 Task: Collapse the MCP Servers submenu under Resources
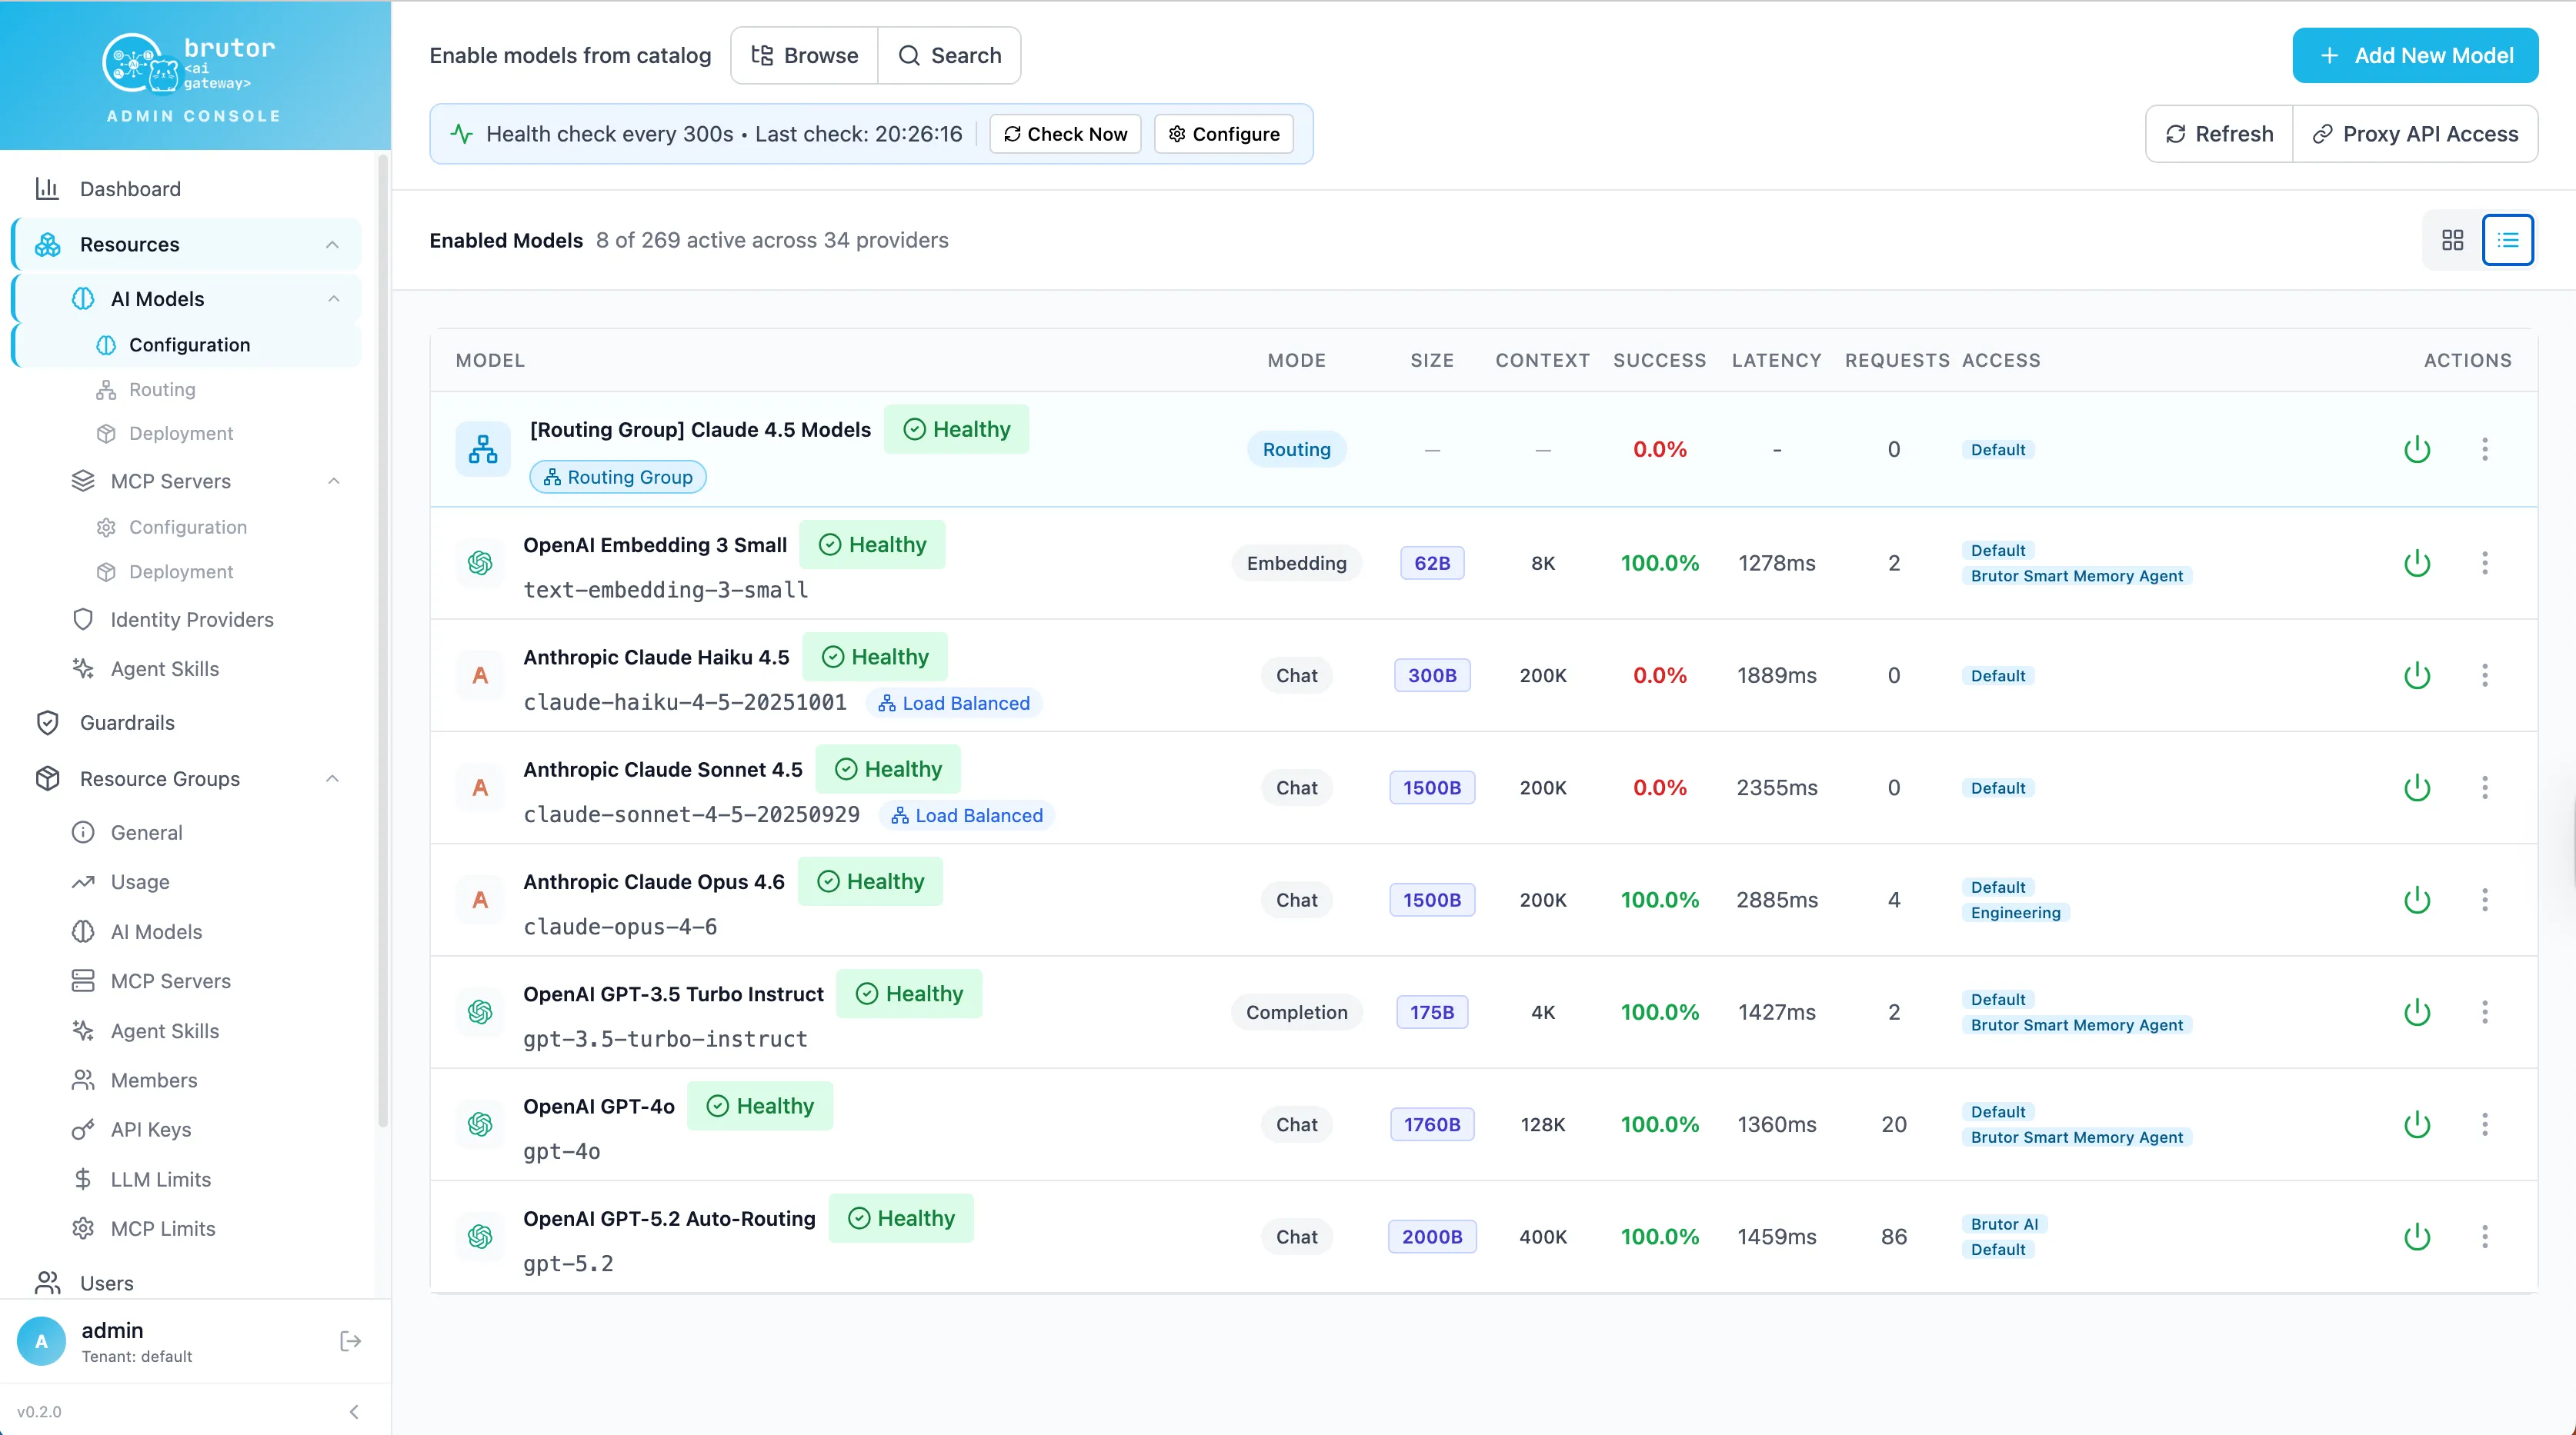(x=334, y=481)
